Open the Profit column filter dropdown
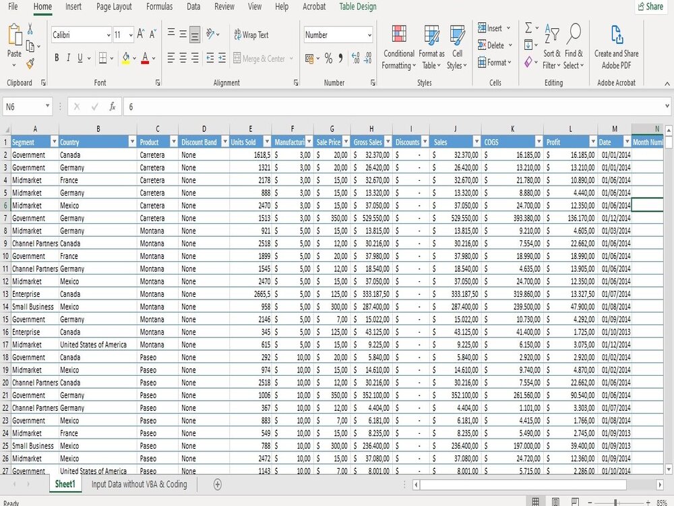Viewport: 674px width, 506px height. [593, 142]
